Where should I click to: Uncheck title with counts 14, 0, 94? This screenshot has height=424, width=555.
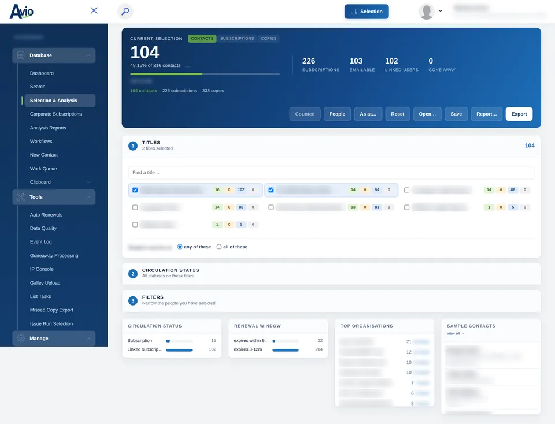pyautogui.click(x=271, y=190)
